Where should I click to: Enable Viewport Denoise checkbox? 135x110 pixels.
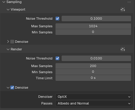click(12, 42)
